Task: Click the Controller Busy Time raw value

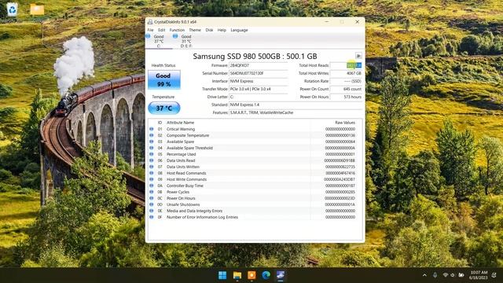Action: point(340,186)
